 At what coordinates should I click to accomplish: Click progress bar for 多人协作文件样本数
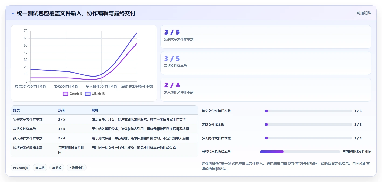pos(308,138)
